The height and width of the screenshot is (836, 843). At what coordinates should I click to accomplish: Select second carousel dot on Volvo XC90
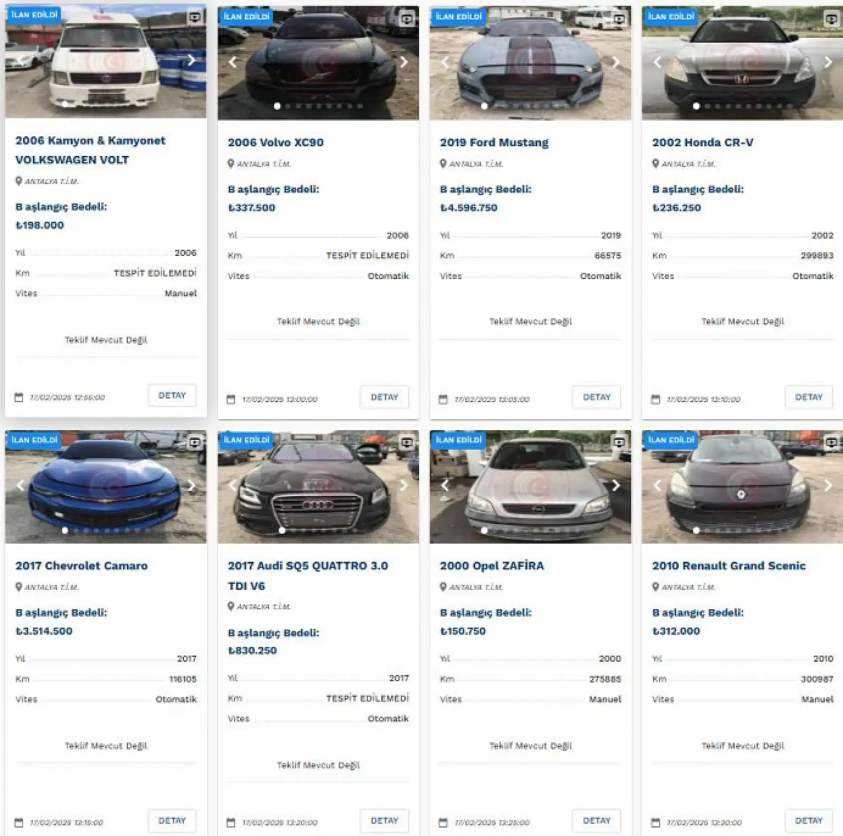(288, 106)
